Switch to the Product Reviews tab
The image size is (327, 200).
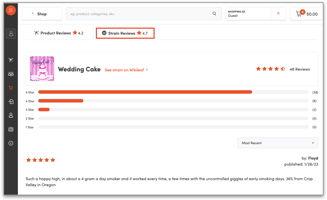pos(59,33)
